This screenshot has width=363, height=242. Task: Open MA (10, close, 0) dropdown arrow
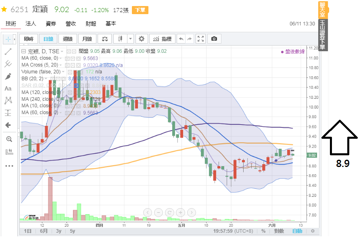tap(60, 106)
